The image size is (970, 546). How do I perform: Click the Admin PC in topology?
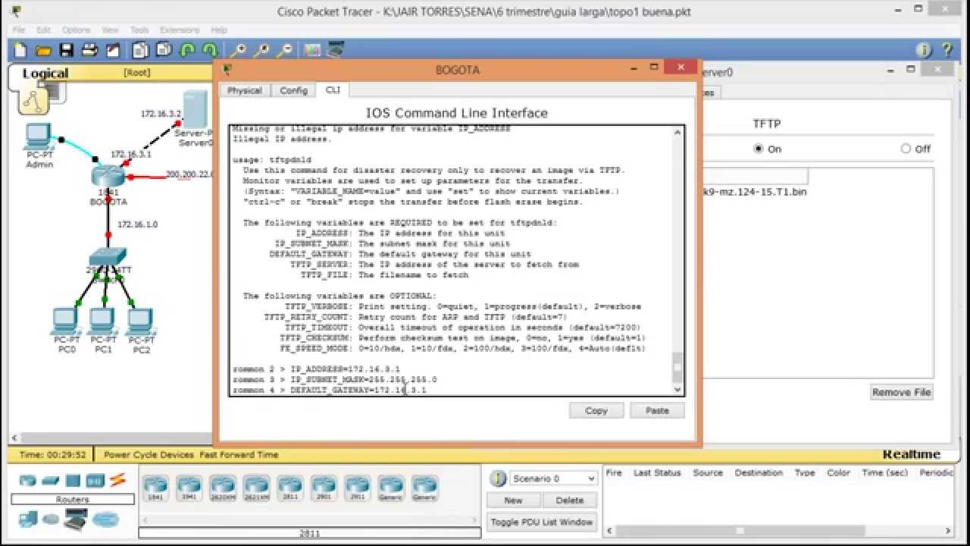tap(38, 137)
